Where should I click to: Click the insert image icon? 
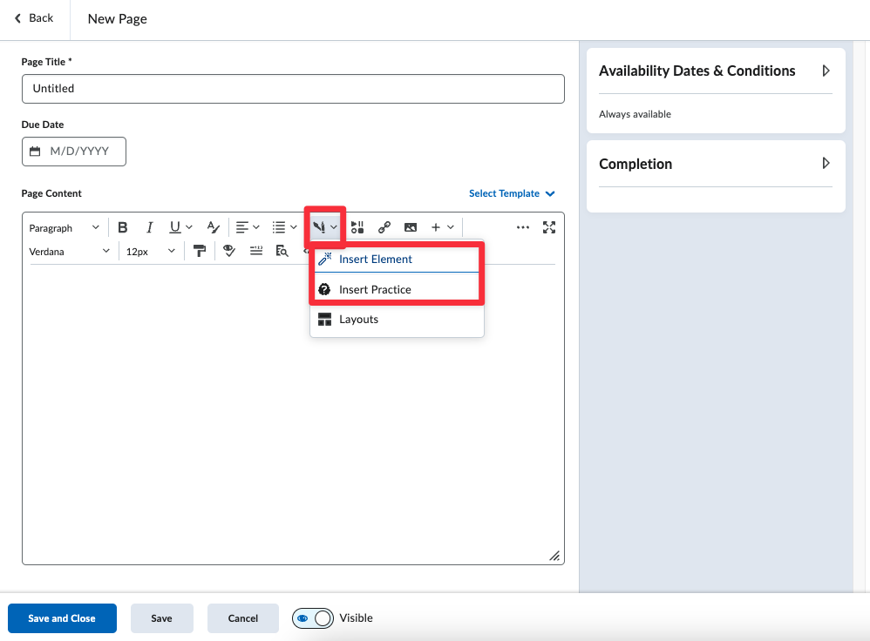[411, 227]
